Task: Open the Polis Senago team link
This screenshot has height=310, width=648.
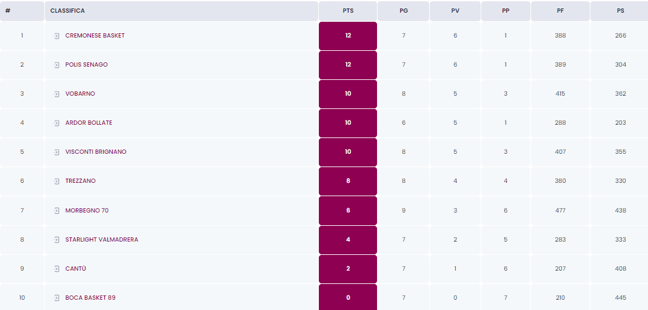Action: pyautogui.click(x=86, y=65)
